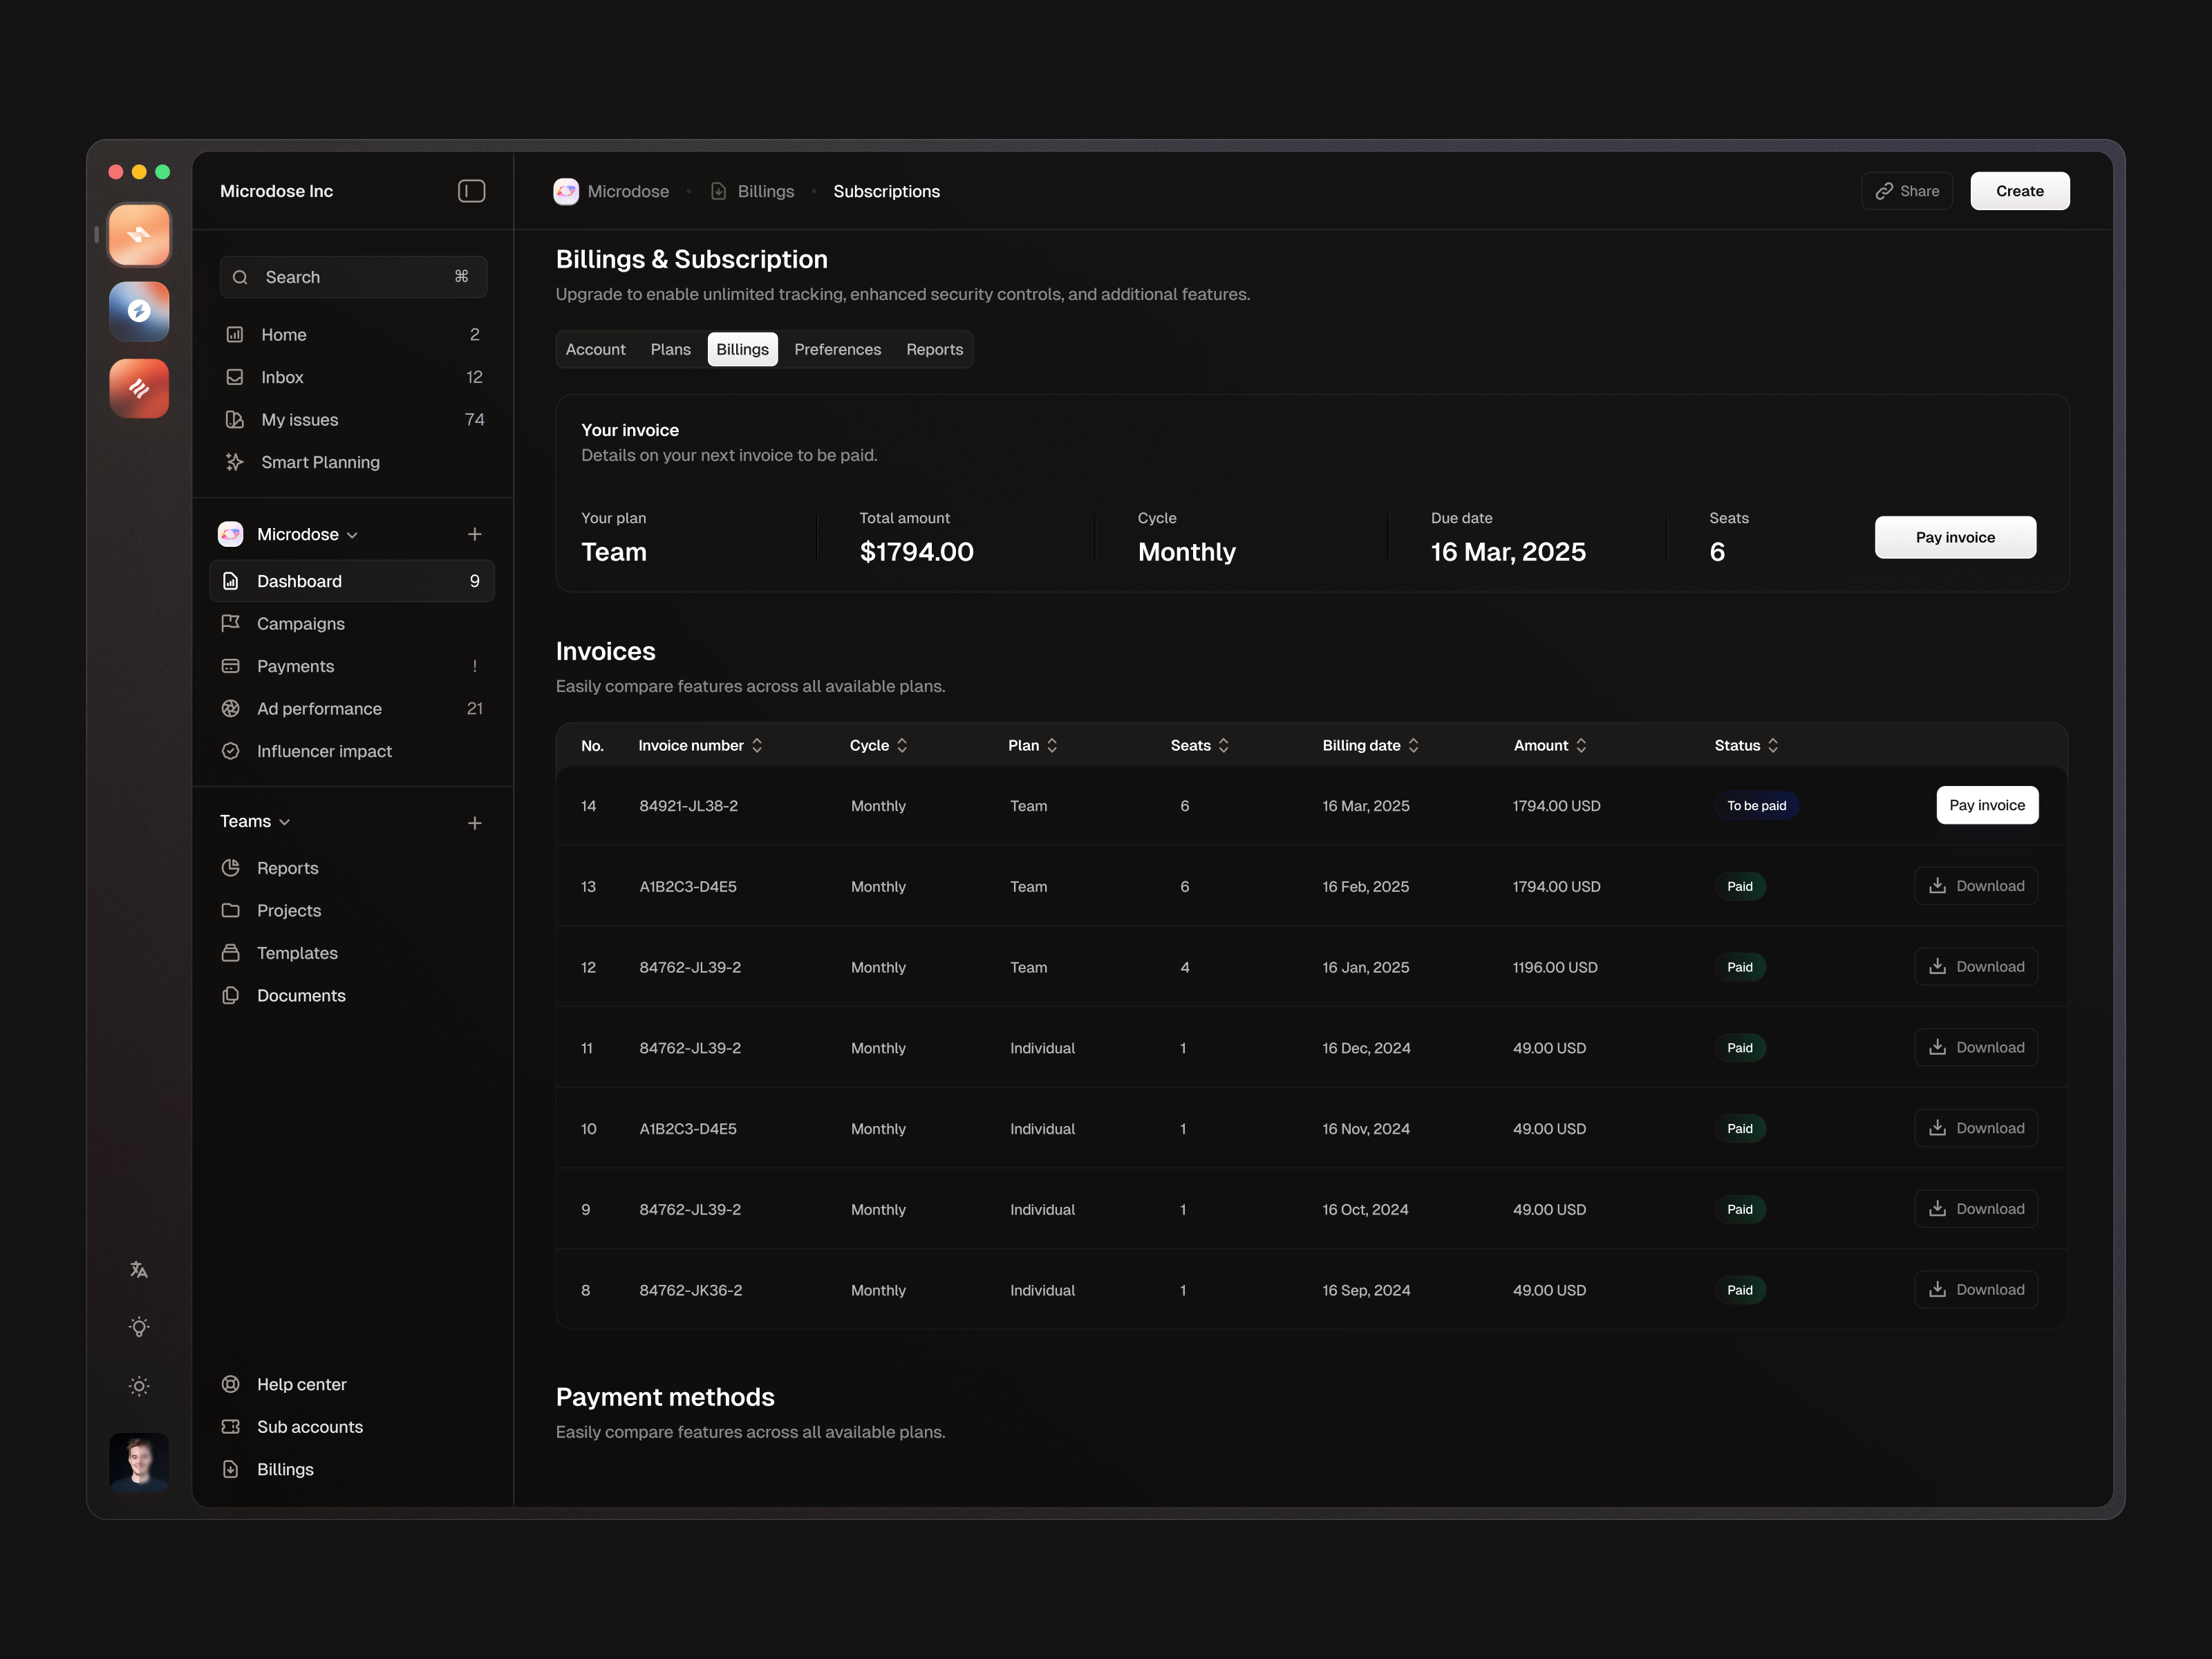Click the Documents icon in sidebar
2212x1659 pixels.
click(x=231, y=995)
